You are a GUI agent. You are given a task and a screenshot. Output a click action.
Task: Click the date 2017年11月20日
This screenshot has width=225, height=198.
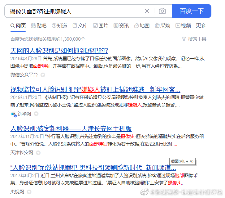(27, 137)
